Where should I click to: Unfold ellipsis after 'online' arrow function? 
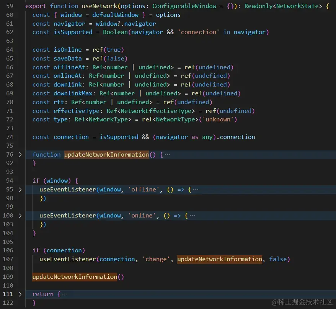point(192,216)
